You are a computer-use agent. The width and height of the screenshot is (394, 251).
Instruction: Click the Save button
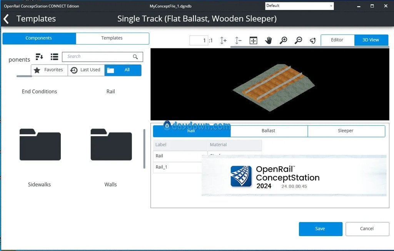click(321, 229)
